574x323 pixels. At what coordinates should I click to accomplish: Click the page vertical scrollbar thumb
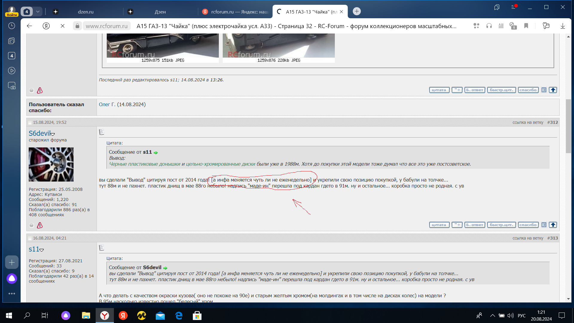pyautogui.click(x=568, y=126)
